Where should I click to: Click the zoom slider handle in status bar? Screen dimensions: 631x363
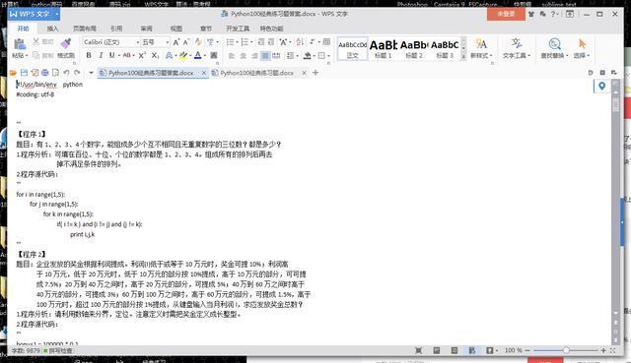566,350
